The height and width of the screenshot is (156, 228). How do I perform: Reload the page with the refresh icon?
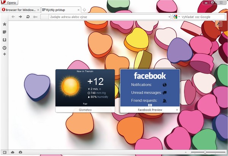28,17
